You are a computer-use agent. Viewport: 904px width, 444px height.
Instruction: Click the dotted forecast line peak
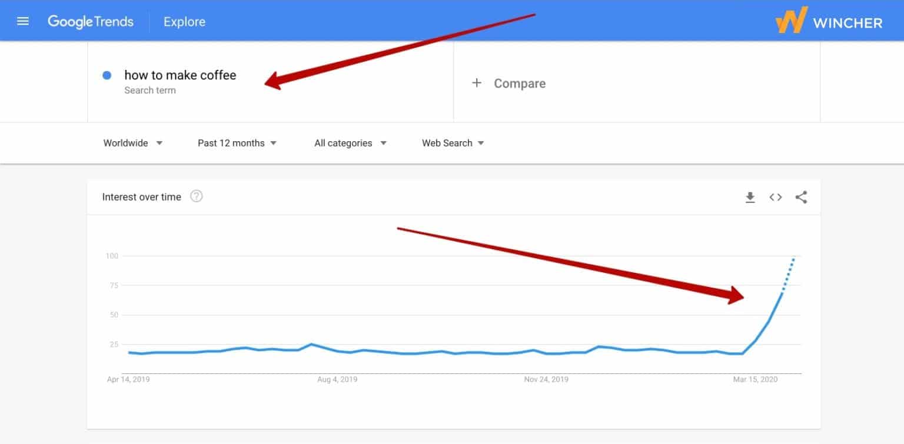[793, 259]
